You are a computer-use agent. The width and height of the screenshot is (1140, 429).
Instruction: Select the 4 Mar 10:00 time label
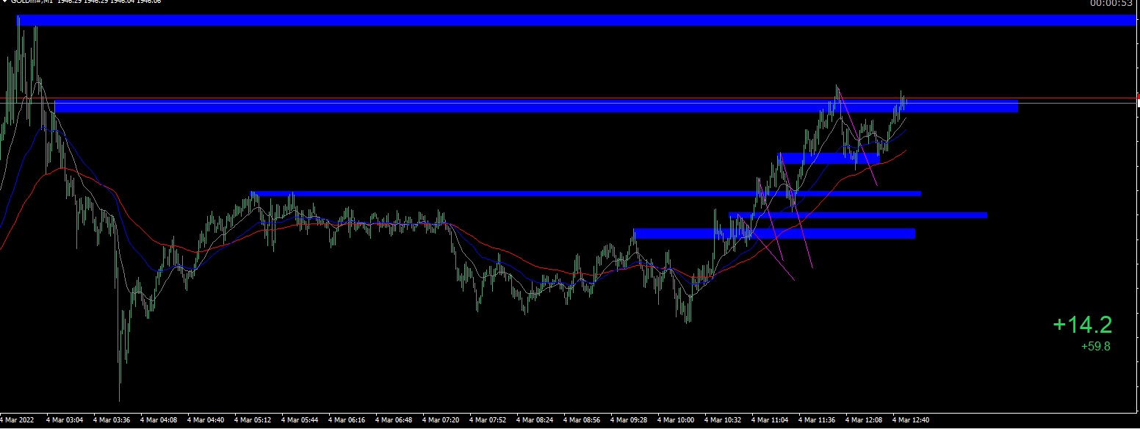676,420
